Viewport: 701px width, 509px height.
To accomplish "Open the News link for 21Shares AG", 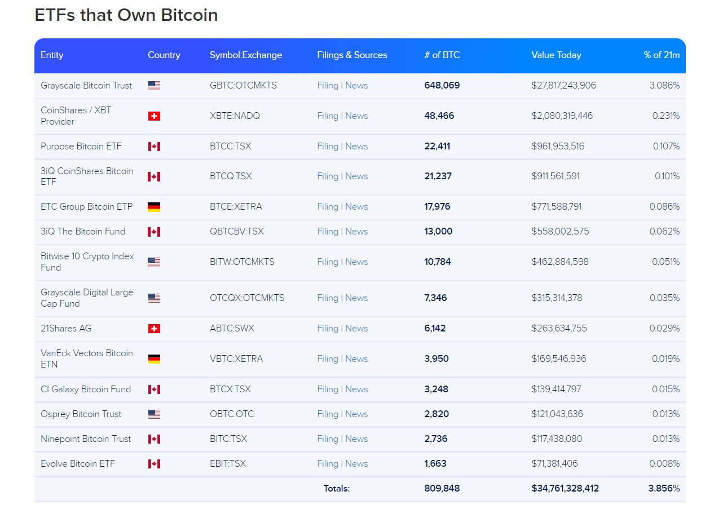I will pos(356,329).
